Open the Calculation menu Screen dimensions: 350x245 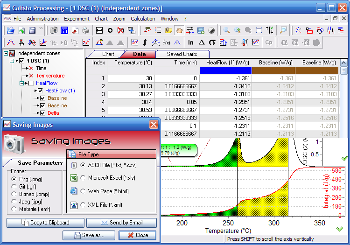143,19
